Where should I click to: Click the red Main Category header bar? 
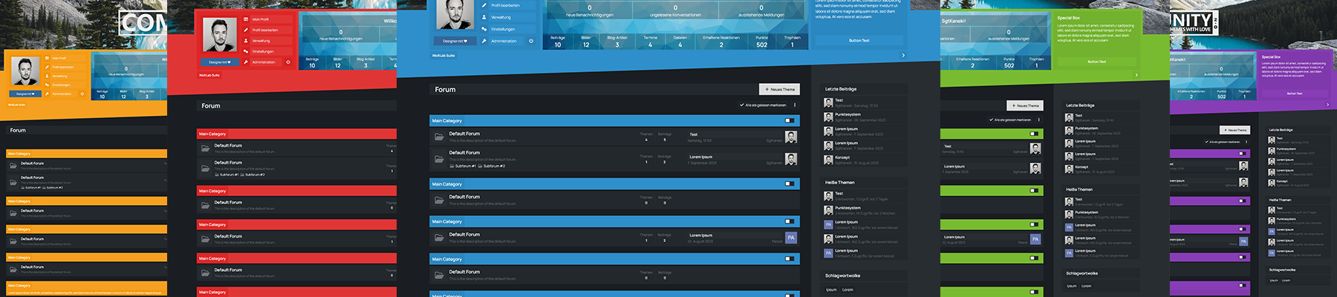click(296, 134)
